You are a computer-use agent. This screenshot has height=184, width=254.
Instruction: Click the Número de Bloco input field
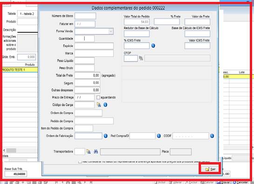pyautogui.click(x=85, y=16)
